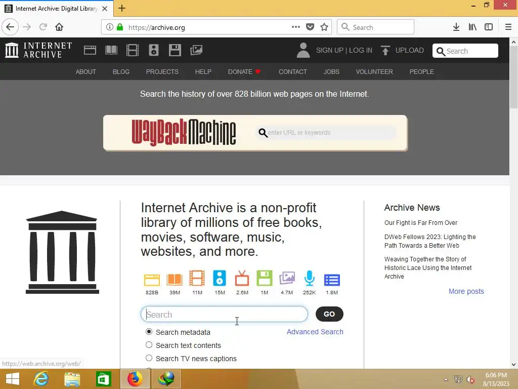Open the 4.7M images collection icon
The height and width of the screenshot is (389, 518).
[x=287, y=278]
